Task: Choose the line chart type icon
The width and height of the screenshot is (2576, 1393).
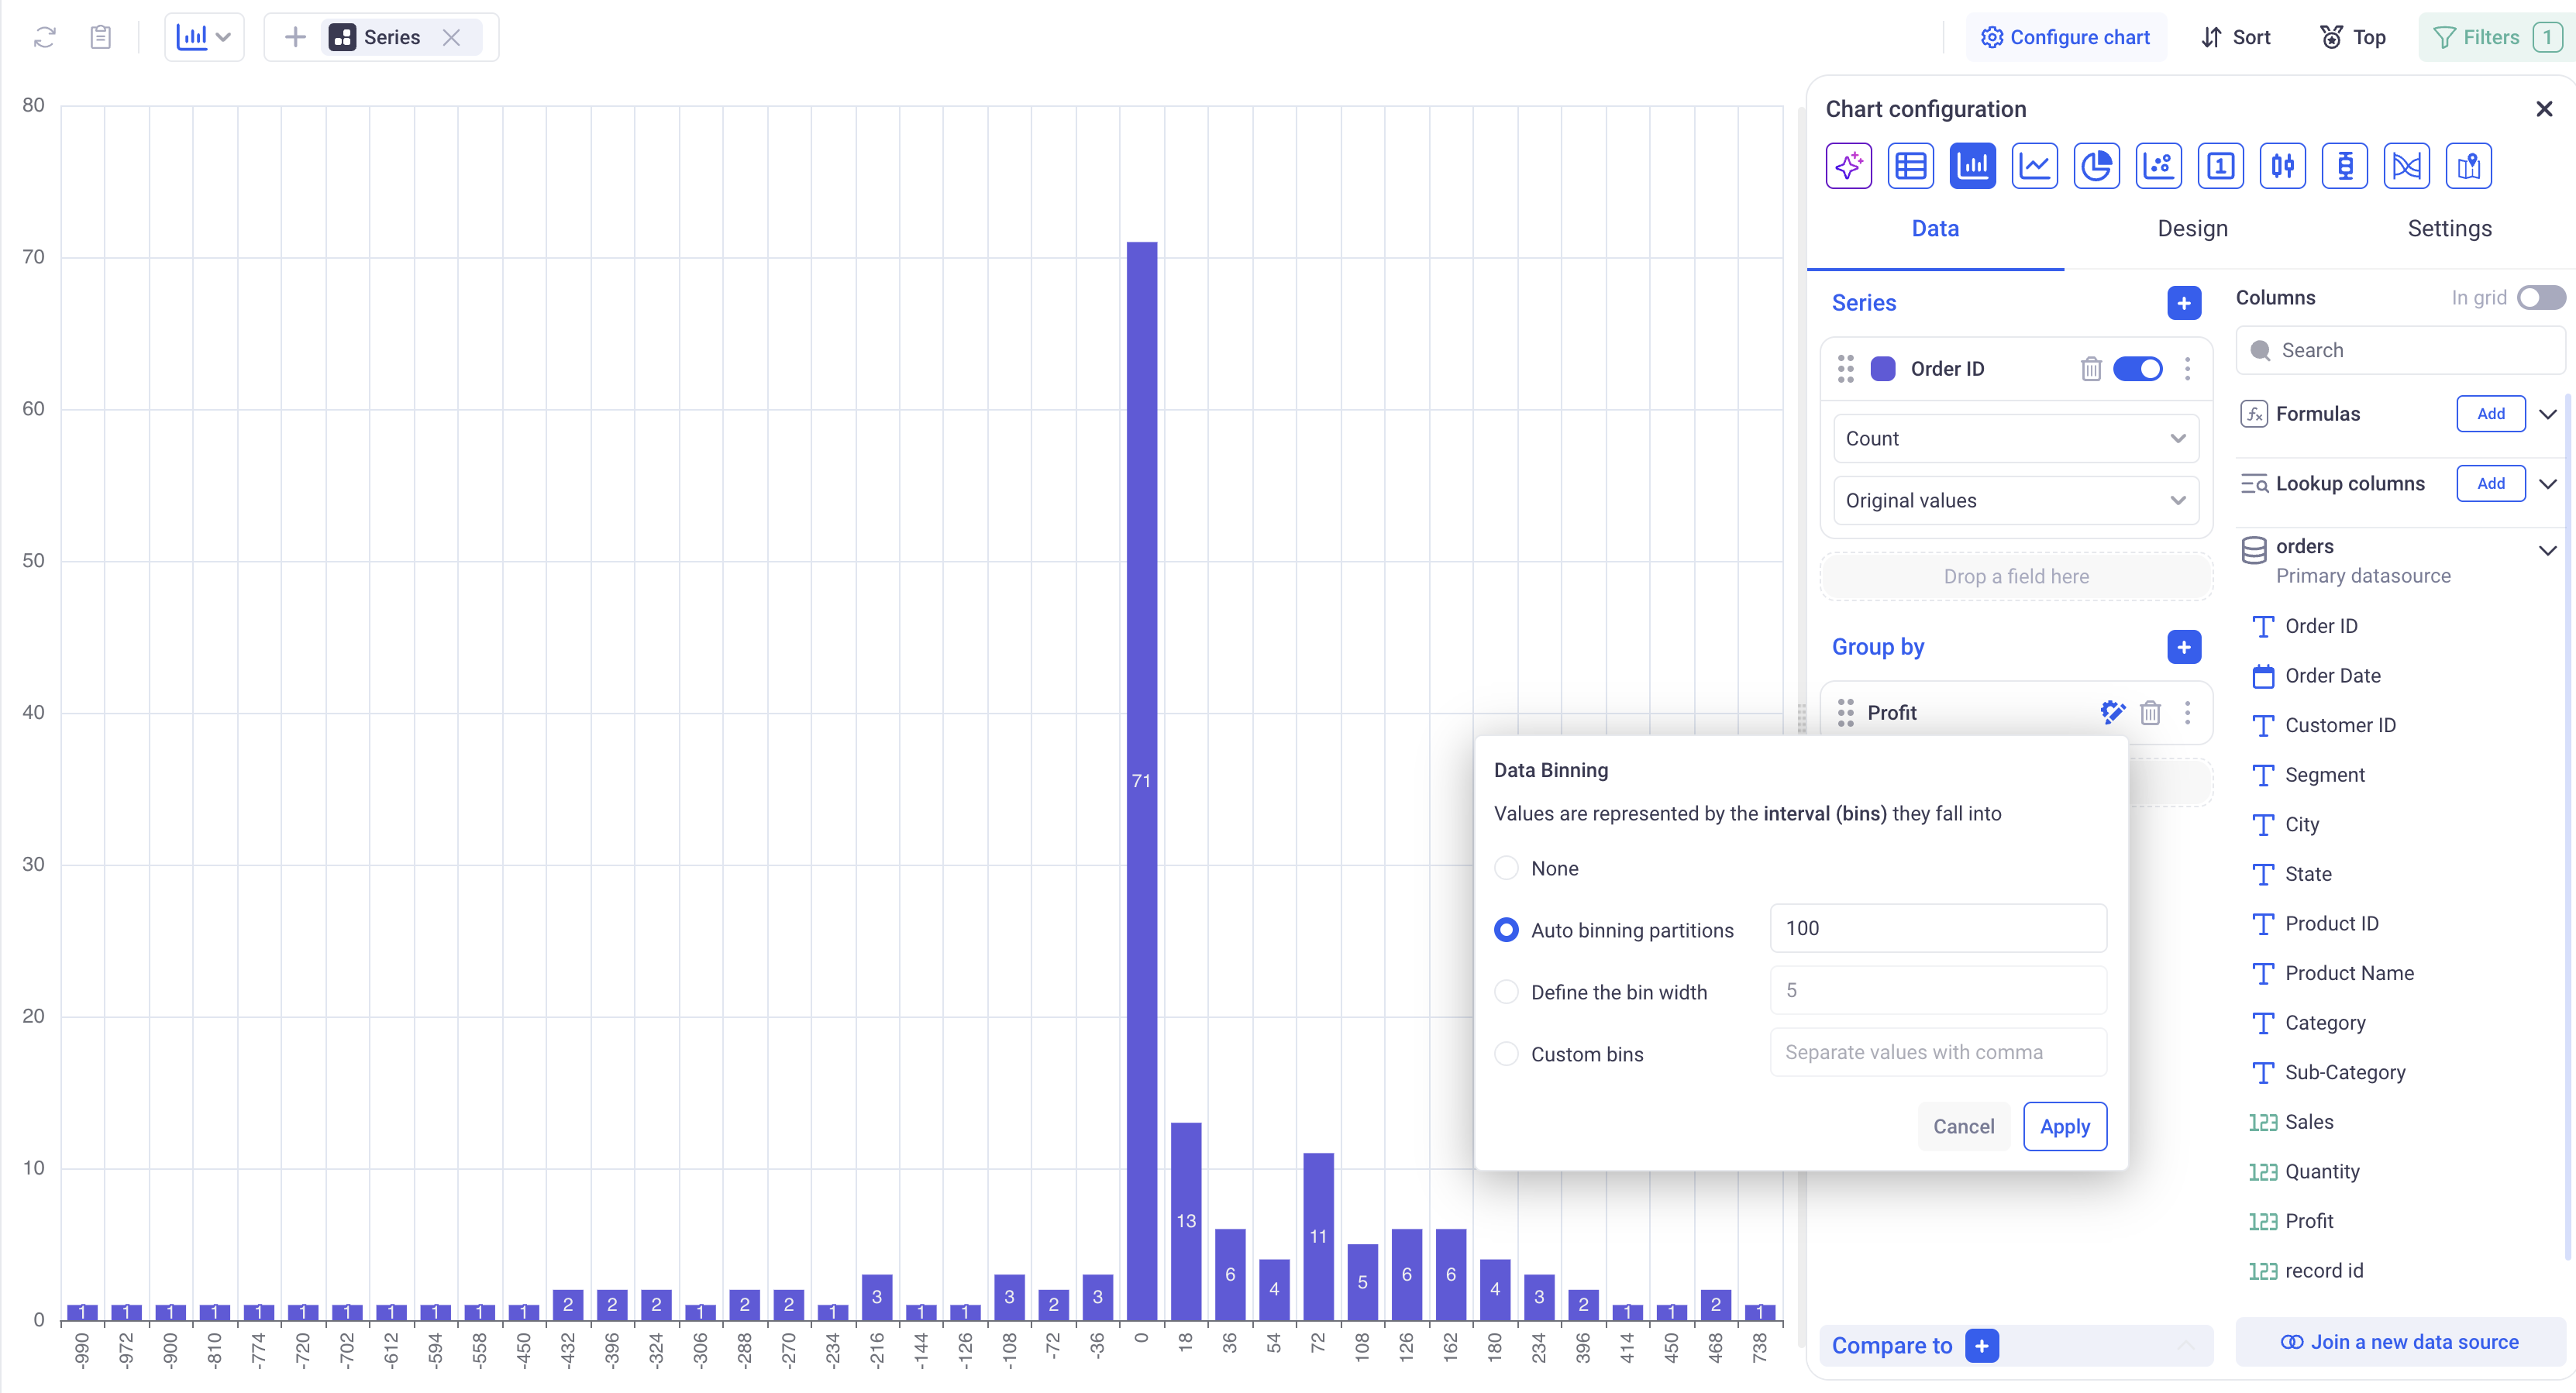Action: click(2034, 166)
